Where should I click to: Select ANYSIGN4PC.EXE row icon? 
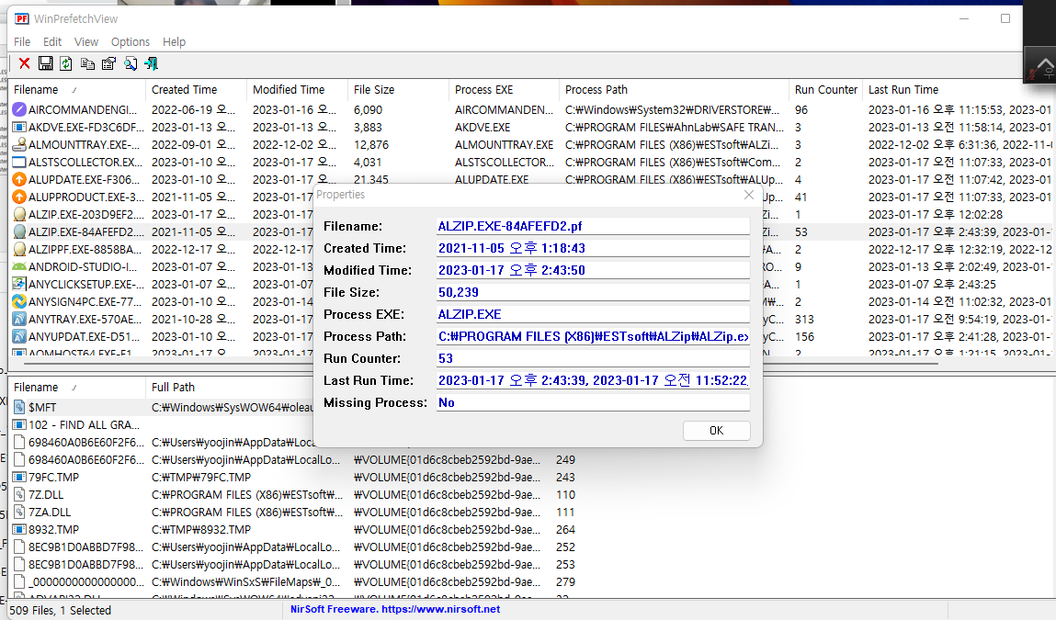[x=19, y=301]
